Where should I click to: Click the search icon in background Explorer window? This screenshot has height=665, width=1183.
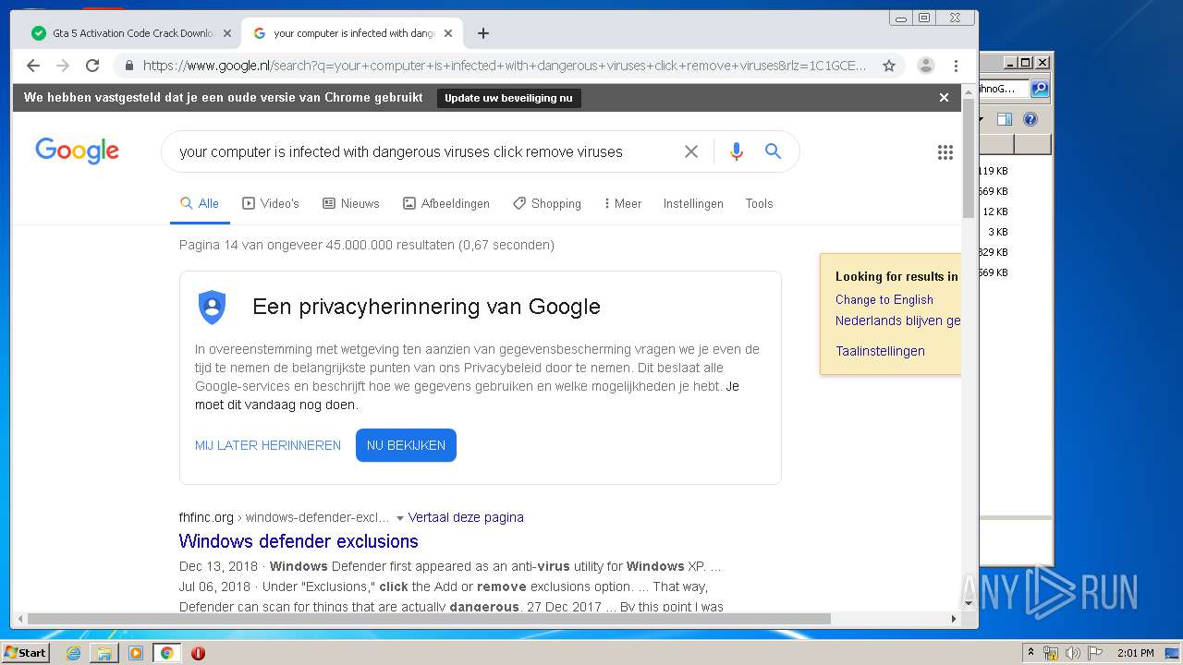tap(1040, 89)
